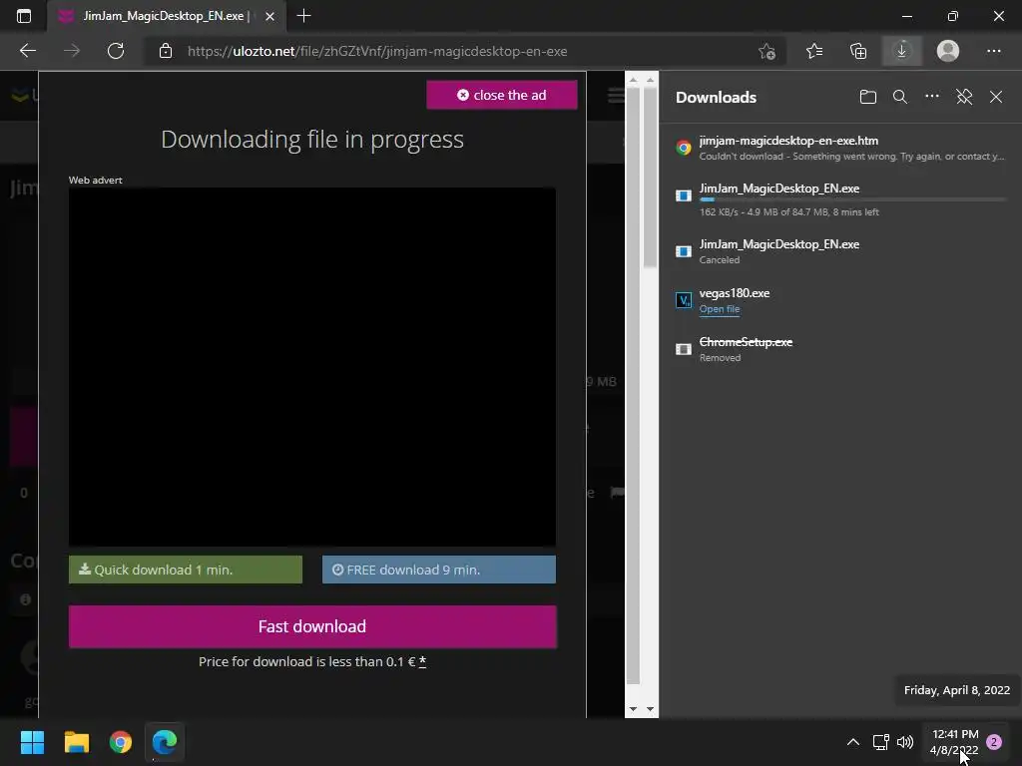Go back to the previous page

27,51
